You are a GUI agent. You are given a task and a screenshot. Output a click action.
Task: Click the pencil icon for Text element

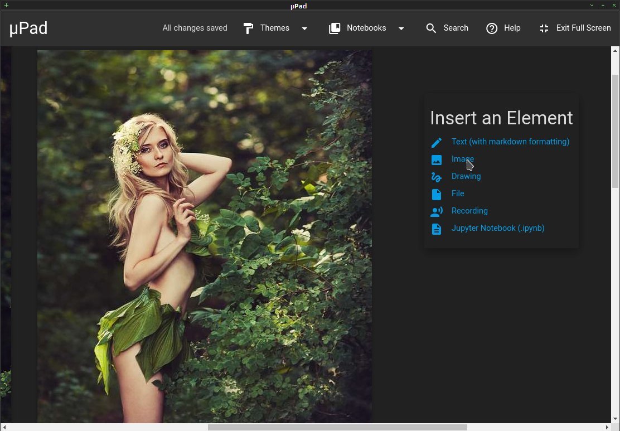(437, 142)
